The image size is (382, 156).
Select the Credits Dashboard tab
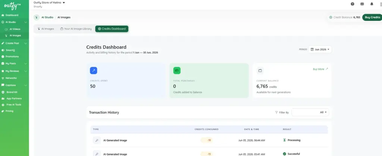(x=112, y=29)
